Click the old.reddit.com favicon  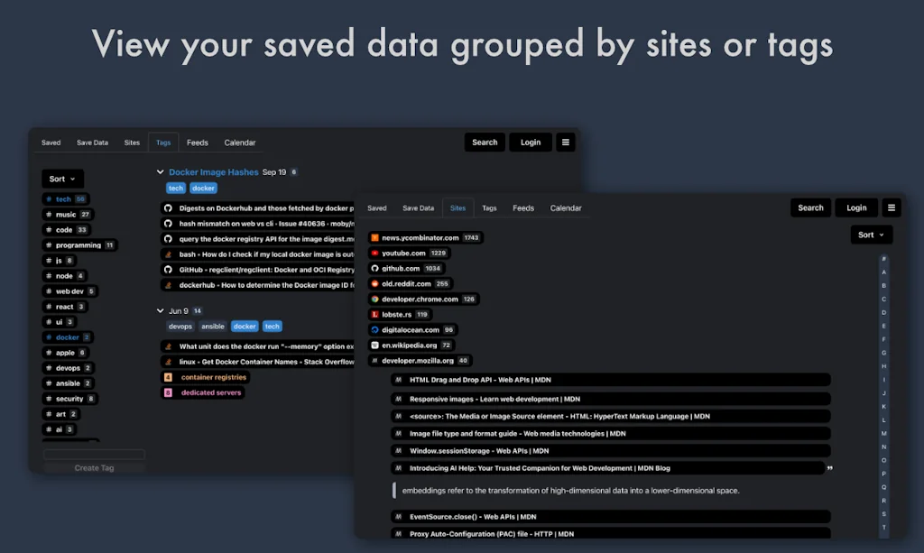click(374, 283)
